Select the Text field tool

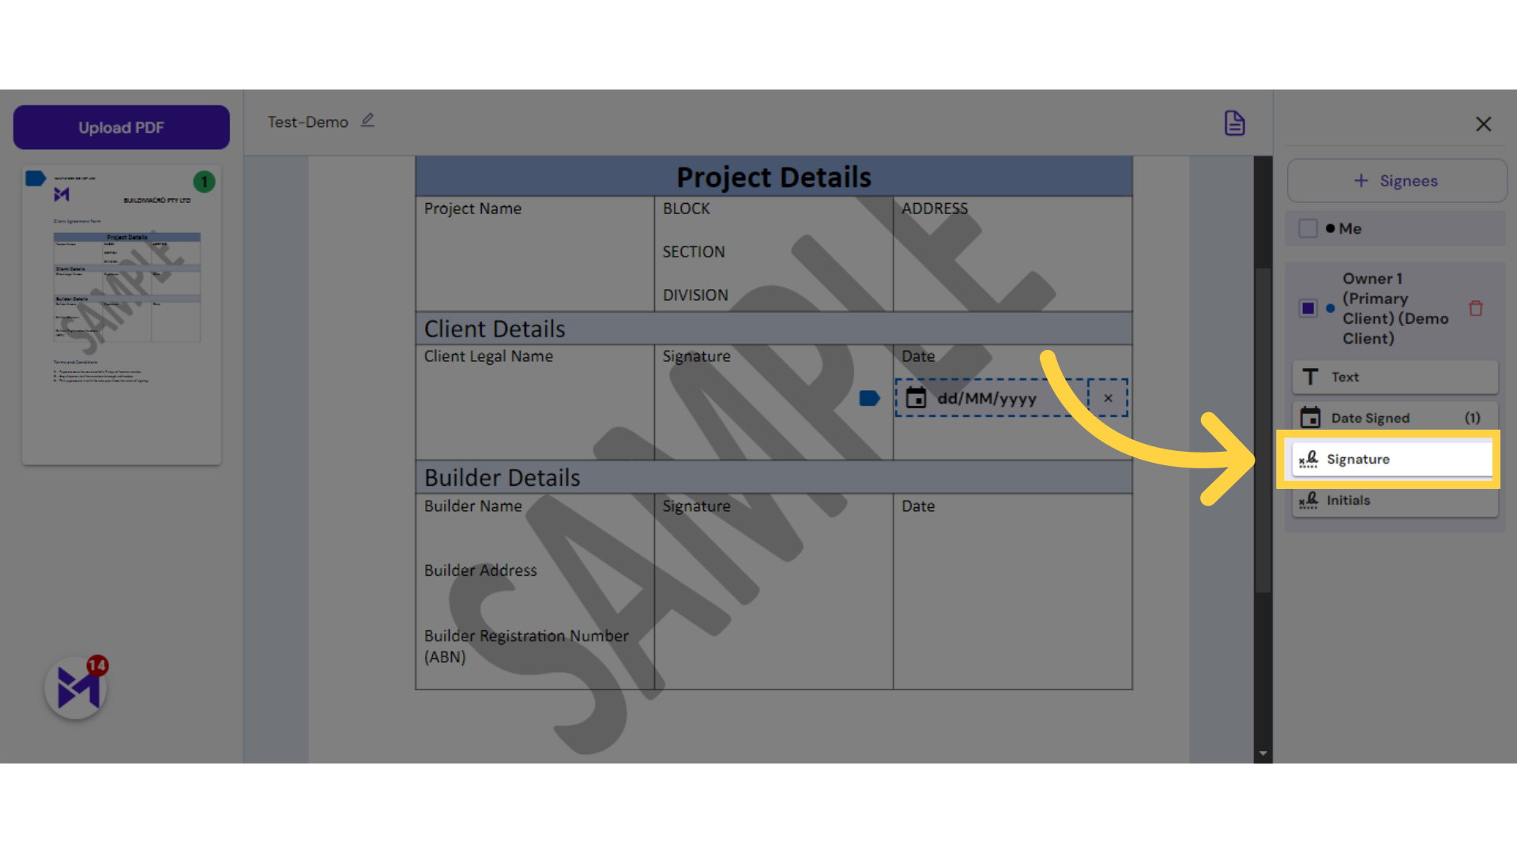click(1393, 377)
